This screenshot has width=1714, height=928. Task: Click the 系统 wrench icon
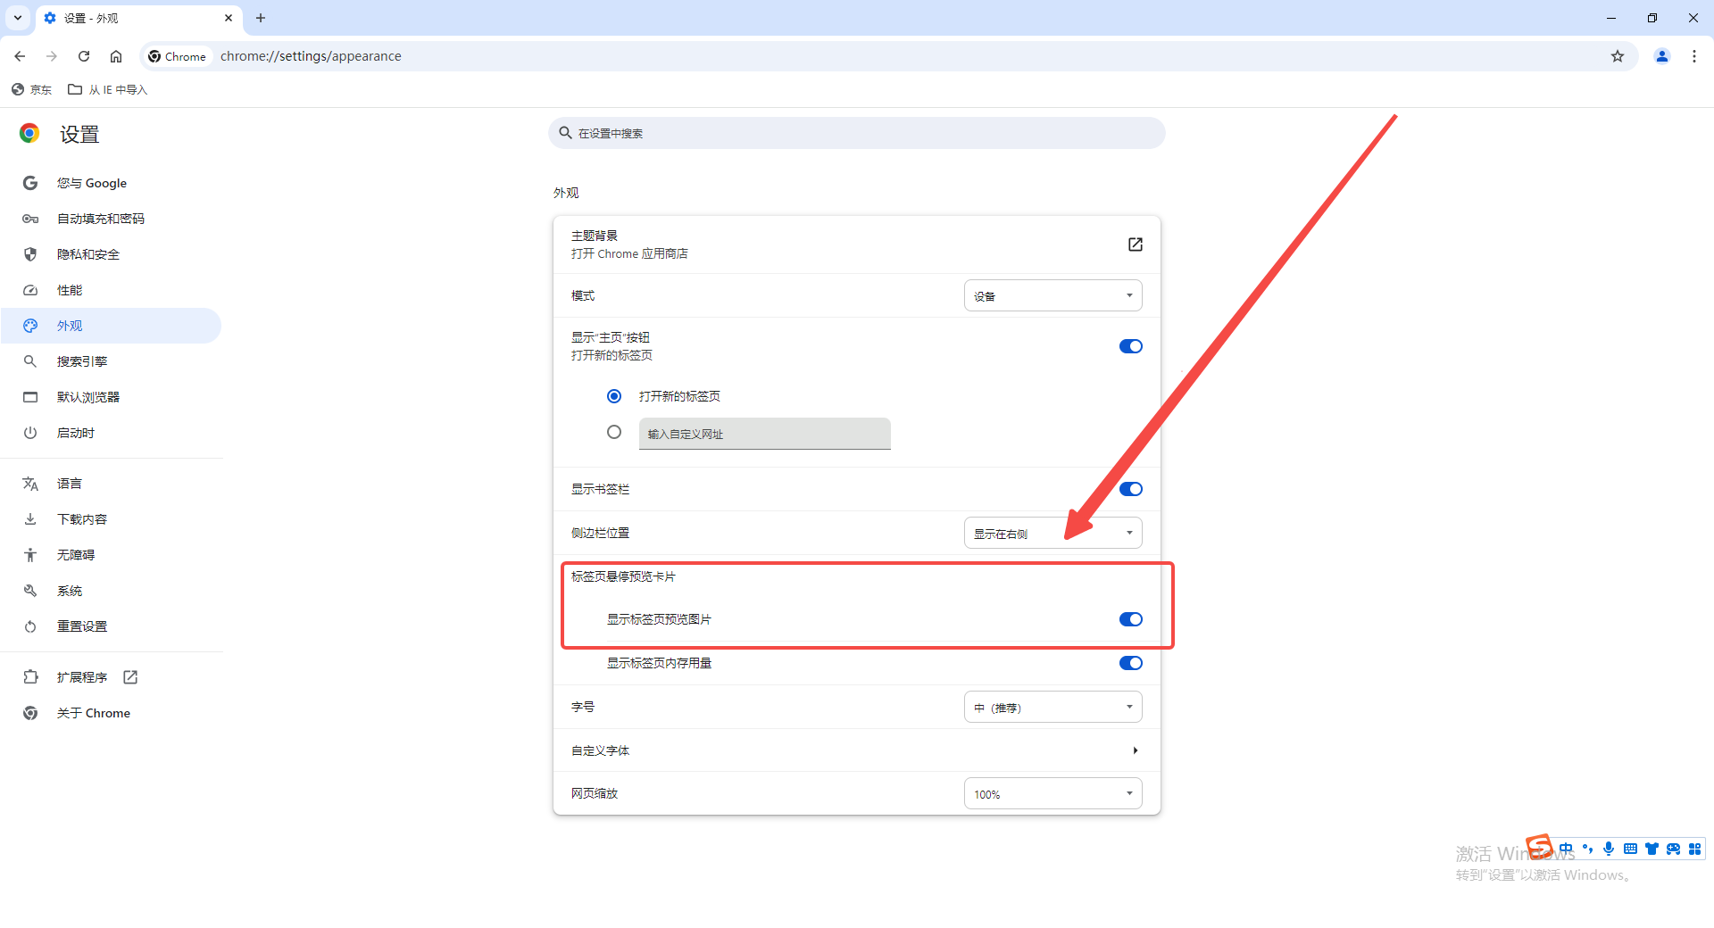pos(30,591)
